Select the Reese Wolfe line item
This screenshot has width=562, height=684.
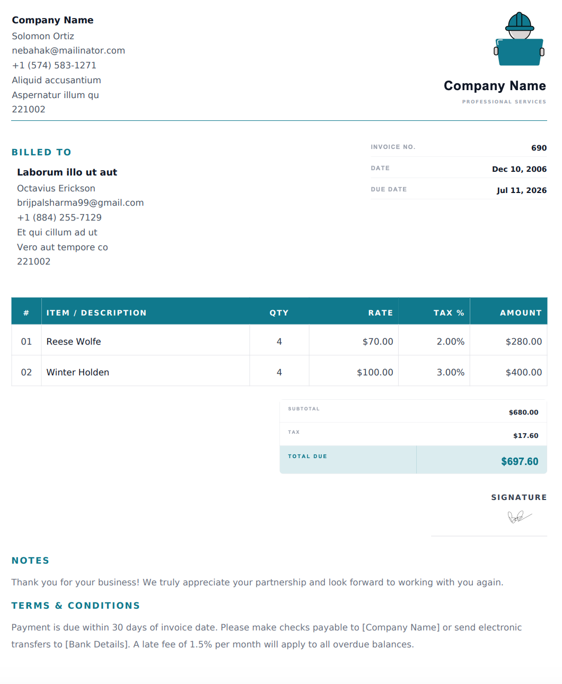(279, 341)
